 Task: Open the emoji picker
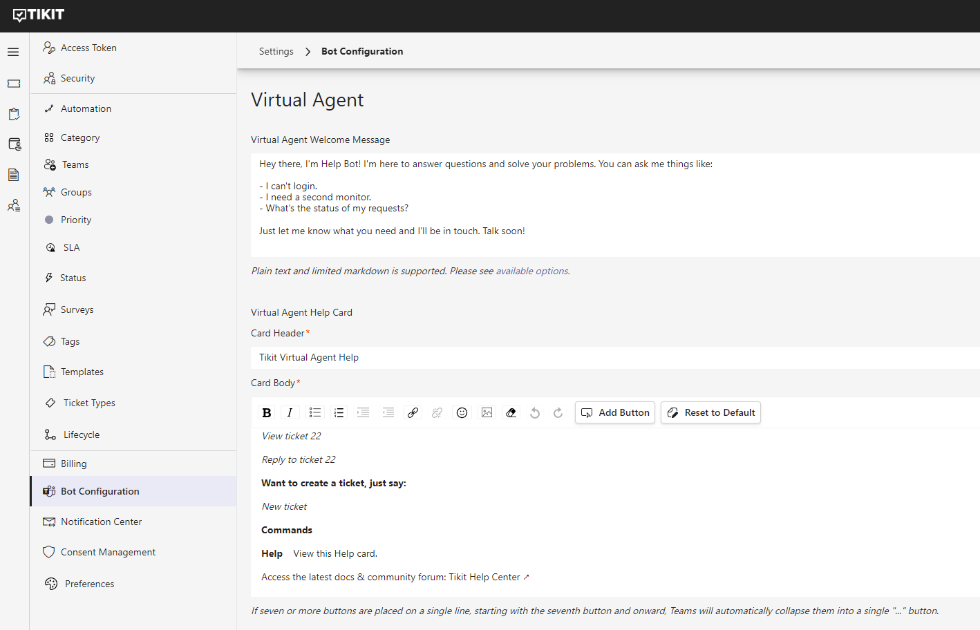tap(462, 412)
